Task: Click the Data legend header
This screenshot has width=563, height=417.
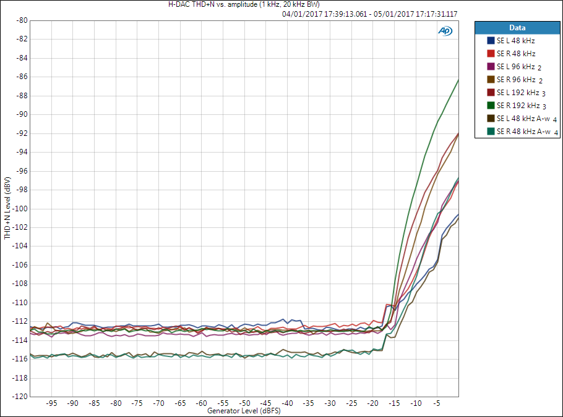Action: pos(517,28)
